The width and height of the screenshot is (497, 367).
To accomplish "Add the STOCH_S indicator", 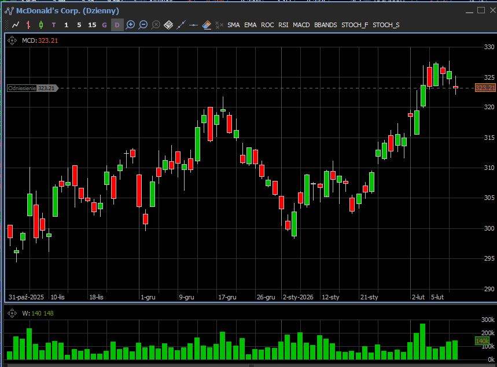I will pyautogui.click(x=386, y=25).
